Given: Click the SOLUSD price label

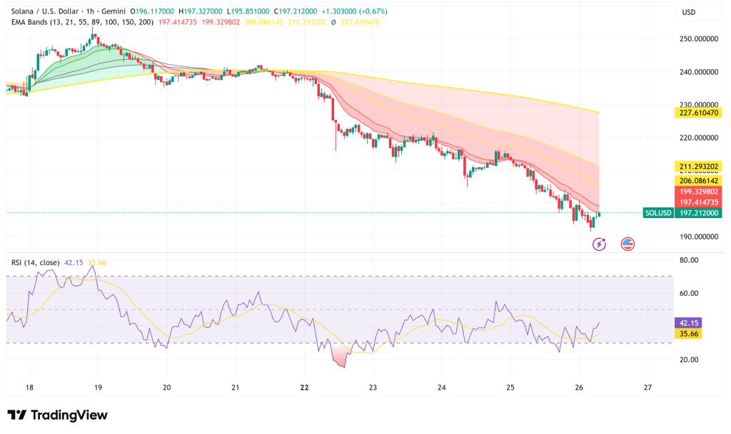Looking at the screenshot, I should (657, 213).
